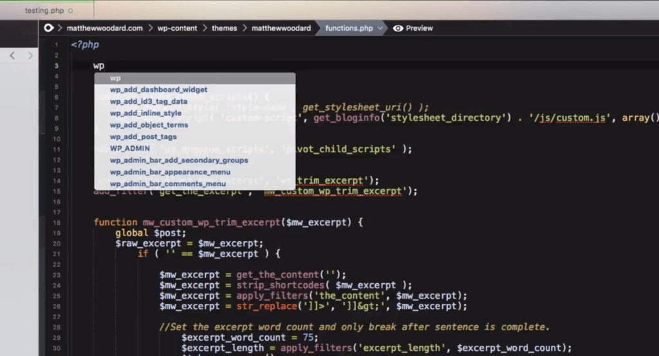Choose the 'wp' autocomplete suggestion
This screenshot has height=356, width=659.
click(x=195, y=78)
